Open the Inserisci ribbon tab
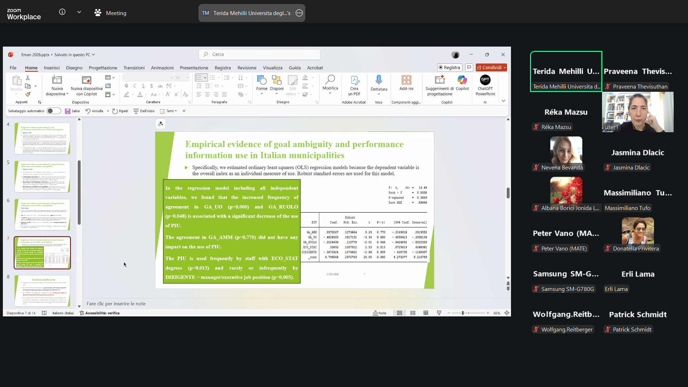 point(52,68)
